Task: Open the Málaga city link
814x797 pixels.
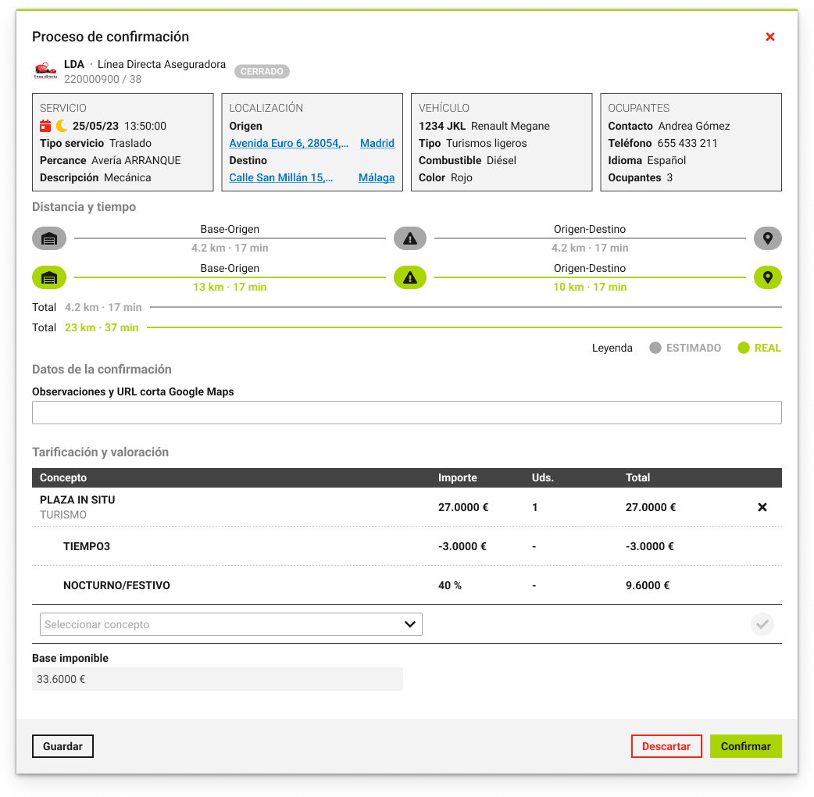Action: (x=377, y=177)
